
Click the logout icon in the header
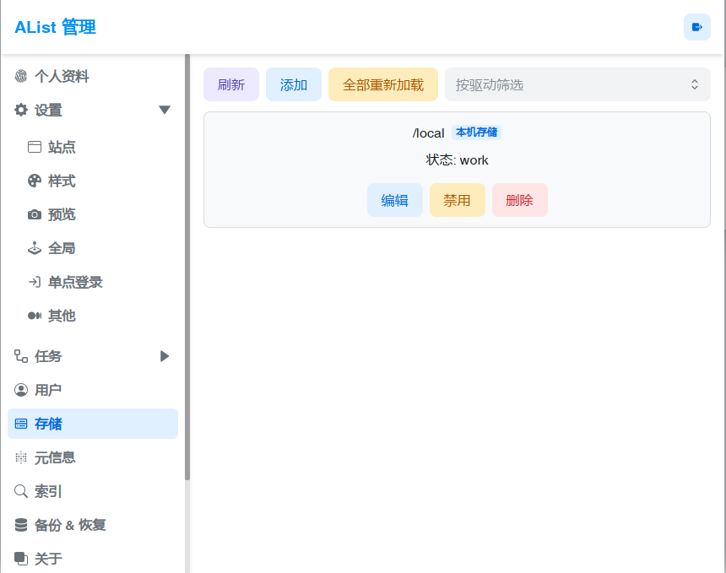pos(696,27)
